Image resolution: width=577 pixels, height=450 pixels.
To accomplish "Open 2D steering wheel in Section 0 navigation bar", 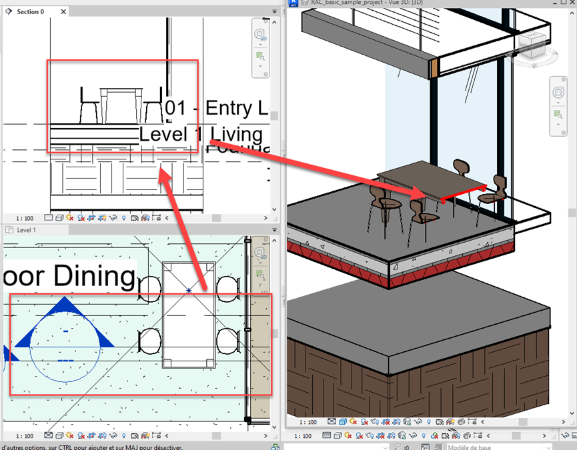I will [x=260, y=34].
